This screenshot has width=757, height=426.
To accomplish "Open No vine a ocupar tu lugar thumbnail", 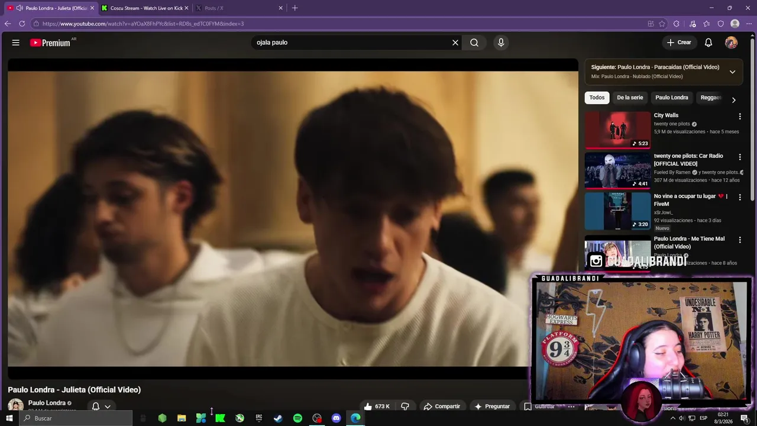I will pos(617,210).
